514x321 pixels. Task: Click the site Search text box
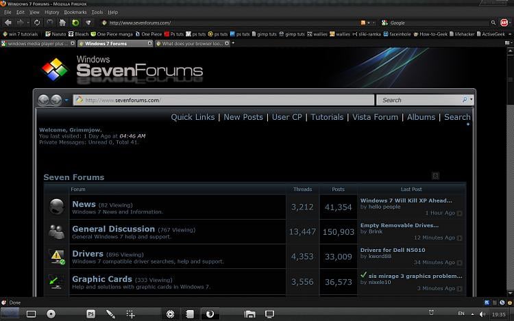(419, 100)
